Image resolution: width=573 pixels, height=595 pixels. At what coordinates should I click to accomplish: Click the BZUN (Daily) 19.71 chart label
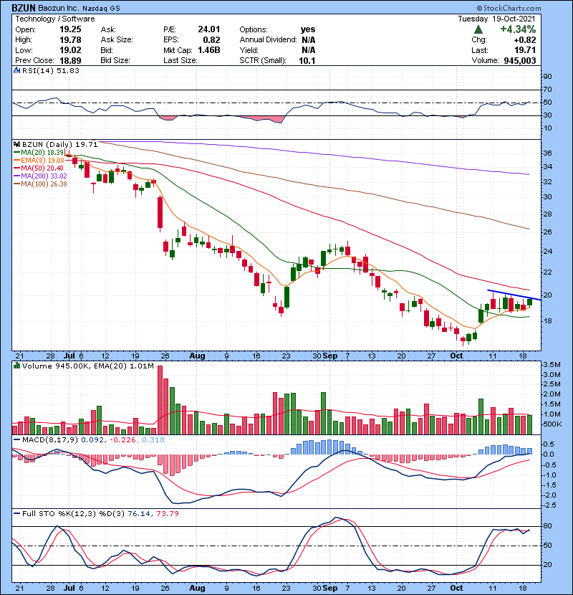tap(60, 144)
